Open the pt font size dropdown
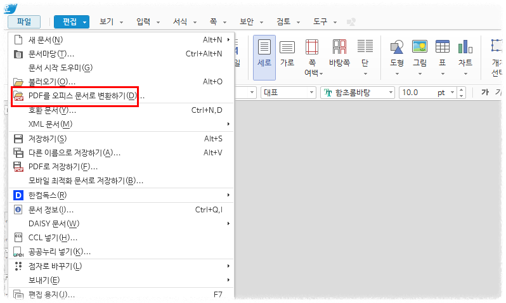Image resolution: width=506 pixels, height=303 pixels. point(453,93)
